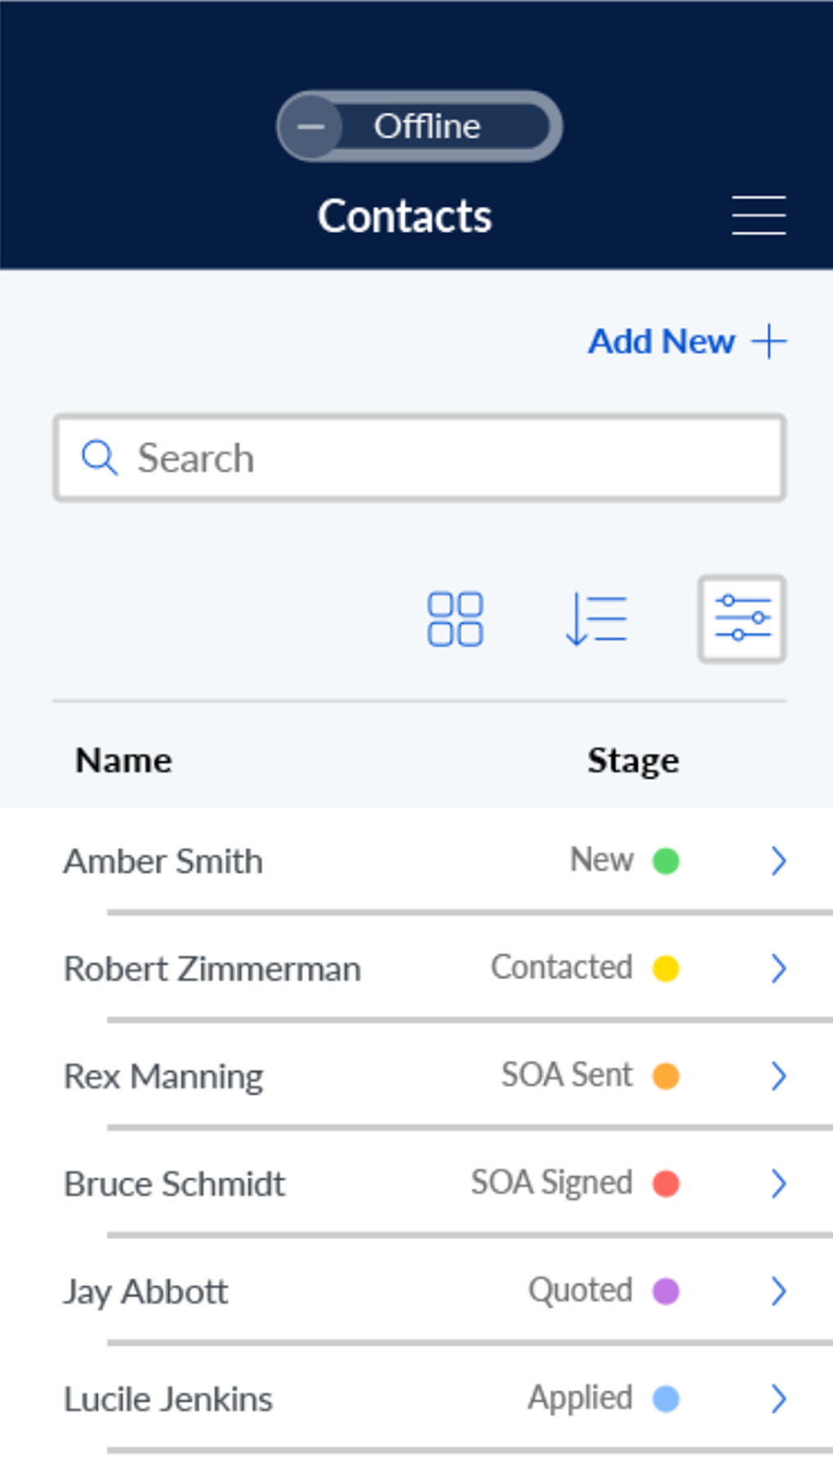The height and width of the screenshot is (1481, 833).
Task: Click the chevron for Bruce Schmidt
Action: coord(778,1184)
